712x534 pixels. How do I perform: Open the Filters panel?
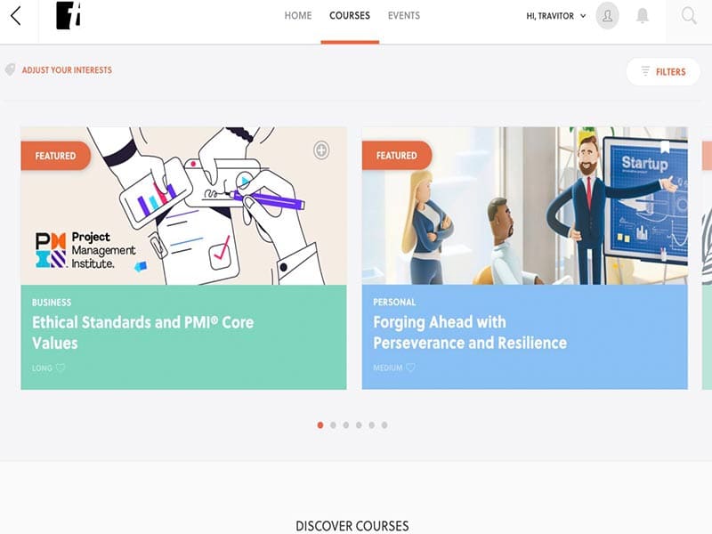(663, 72)
